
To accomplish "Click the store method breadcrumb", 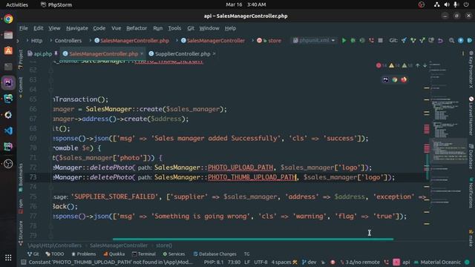I will point(269,41).
